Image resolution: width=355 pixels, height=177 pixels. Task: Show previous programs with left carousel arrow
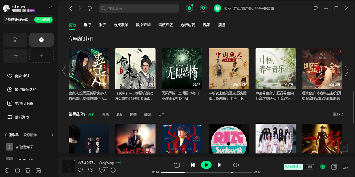(x=64, y=71)
